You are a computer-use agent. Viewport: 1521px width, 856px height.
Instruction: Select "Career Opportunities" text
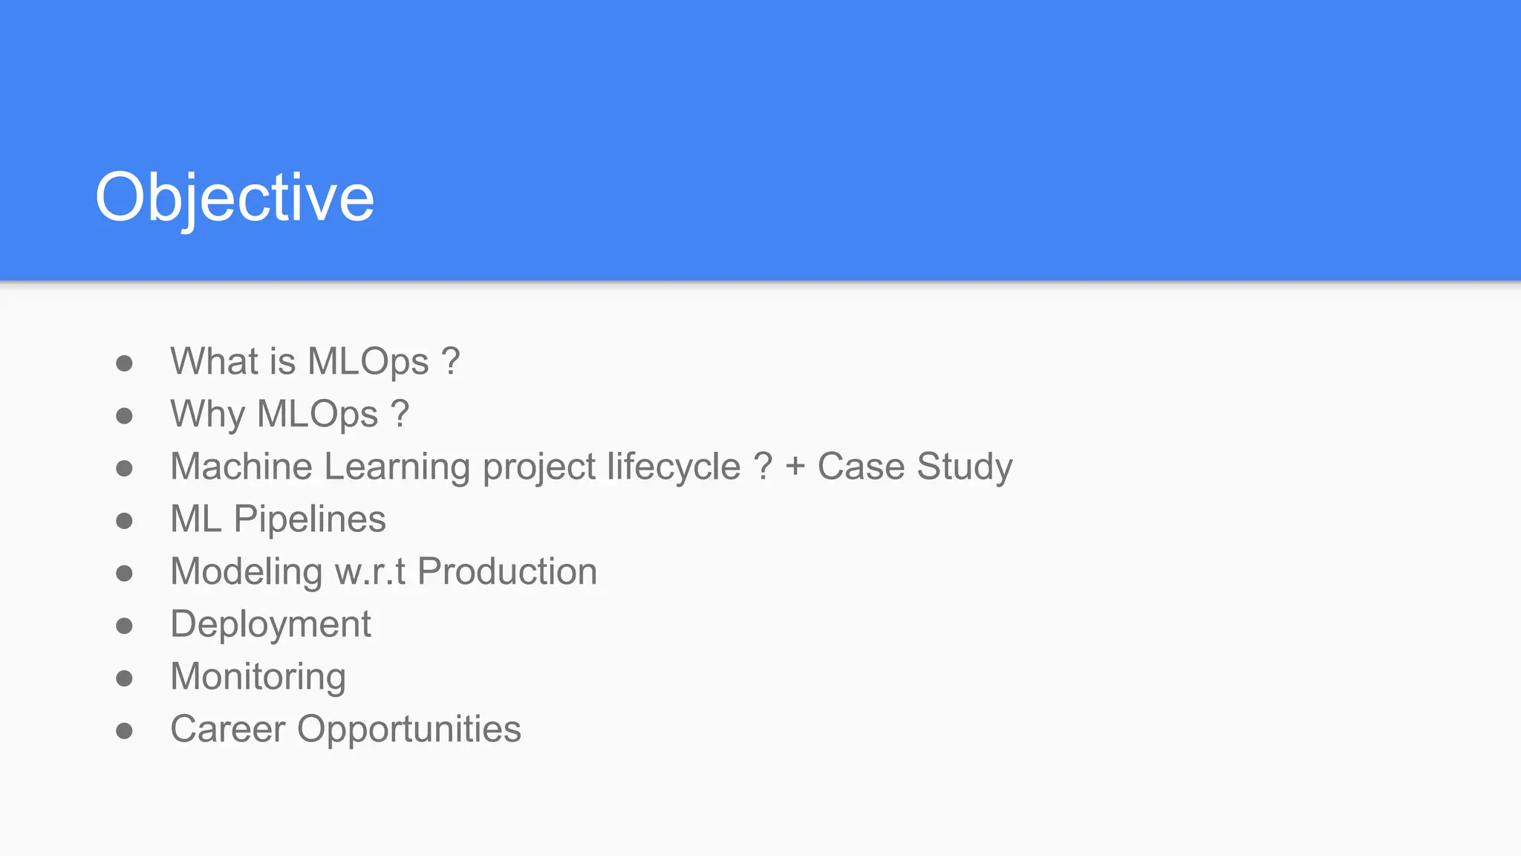tap(345, 730)
